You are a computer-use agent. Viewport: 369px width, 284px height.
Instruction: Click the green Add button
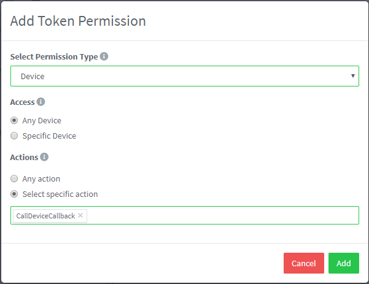[x=344, y=263]
